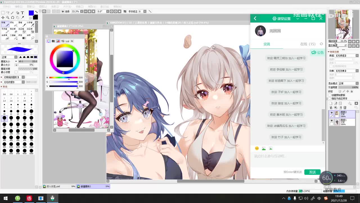Image resolution: width=360 pixels, height=203 pixels.
Task: Switch to color wheel picker mode
Action: [49, 41]
